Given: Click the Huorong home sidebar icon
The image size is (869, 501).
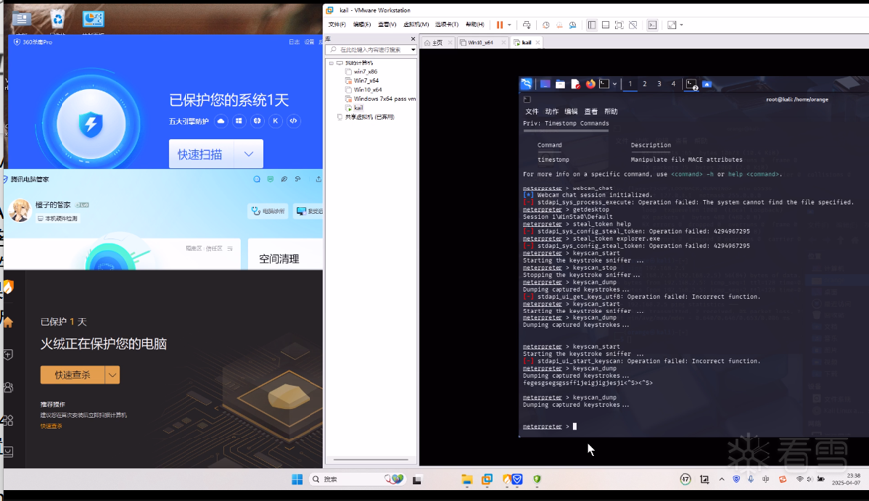Looking at the screenshot, I should coord(8,322).
